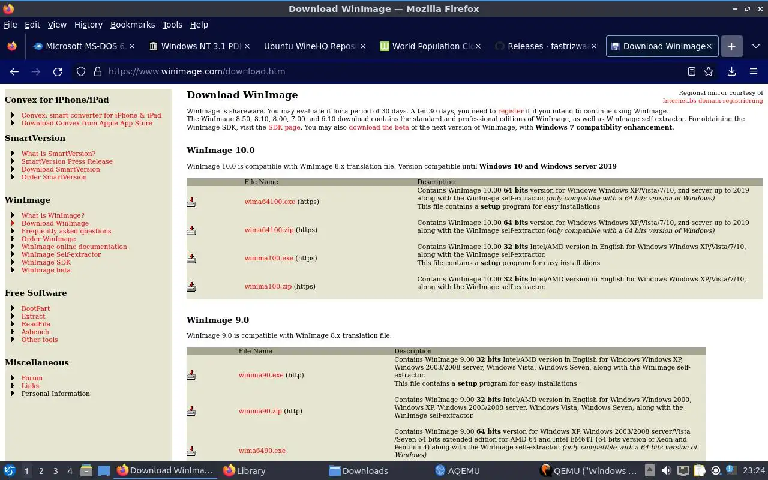768x480 pixels.
Task: Download winima100.exe file link
Action: [x=269, y=258]
